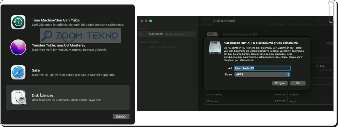Click the "190.46 GB" Kullanılabilir value
The image size is (338, 127).
pyautogui.click(x=279, y=94)
